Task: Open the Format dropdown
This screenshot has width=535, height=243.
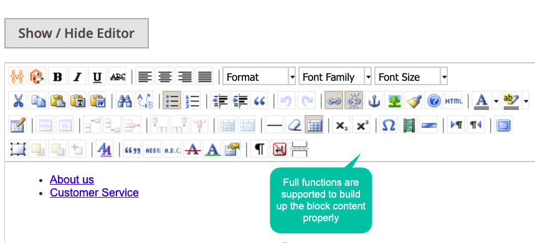Action: click(259, 76)
